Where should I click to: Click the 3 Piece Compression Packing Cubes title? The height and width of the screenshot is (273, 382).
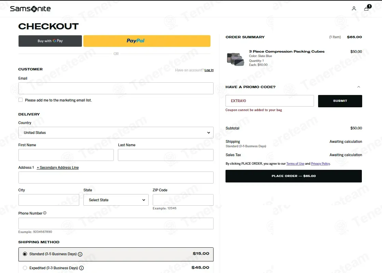[x=287, y=51]
